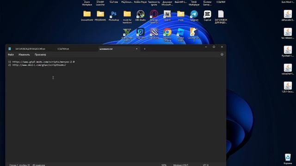Launch the Roblox Studio shortcut
The image size is (296, 166).
tap(181, 35)
